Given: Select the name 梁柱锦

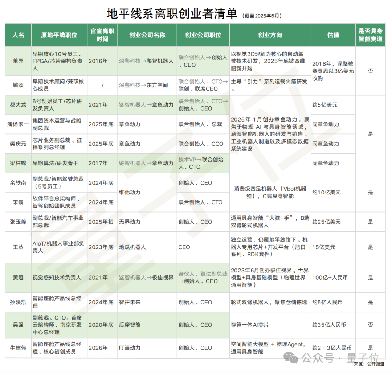Looking at the screenshot, I should coord(18,163).
